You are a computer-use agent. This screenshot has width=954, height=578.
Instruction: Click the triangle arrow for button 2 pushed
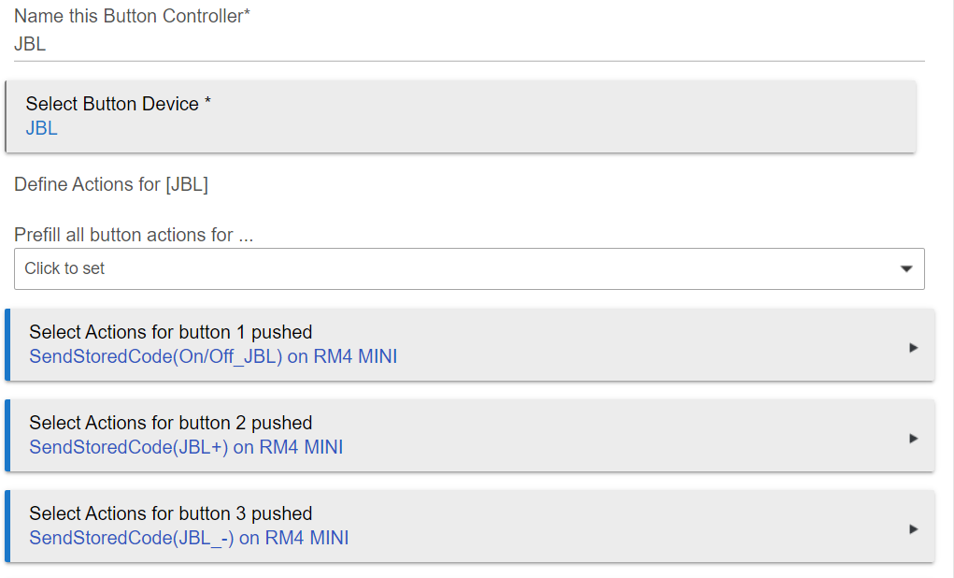[913, 438]
